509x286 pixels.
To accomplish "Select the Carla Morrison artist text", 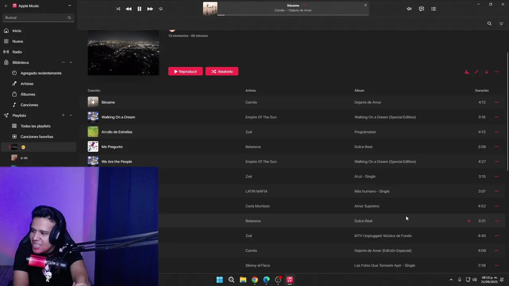I will [x=257, y=206].
